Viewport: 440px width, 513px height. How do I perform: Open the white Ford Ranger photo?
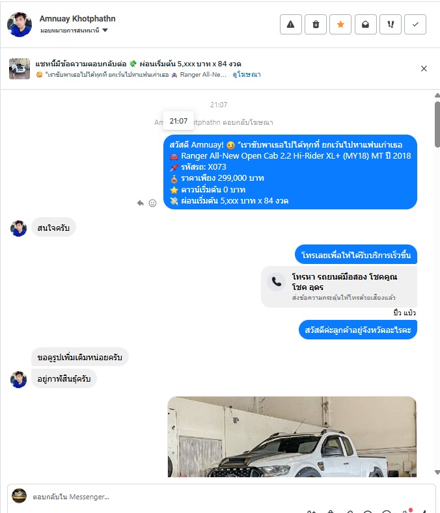[x=292, y=437]
